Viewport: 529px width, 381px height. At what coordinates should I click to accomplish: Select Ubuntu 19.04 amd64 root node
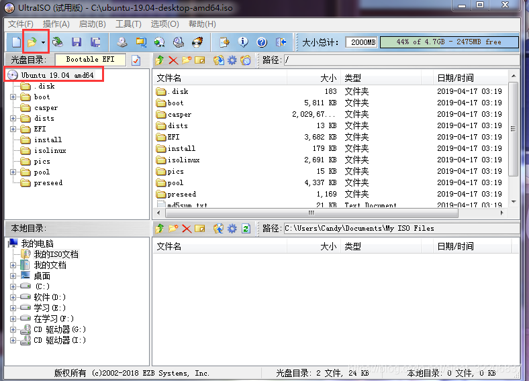(57, 75)
